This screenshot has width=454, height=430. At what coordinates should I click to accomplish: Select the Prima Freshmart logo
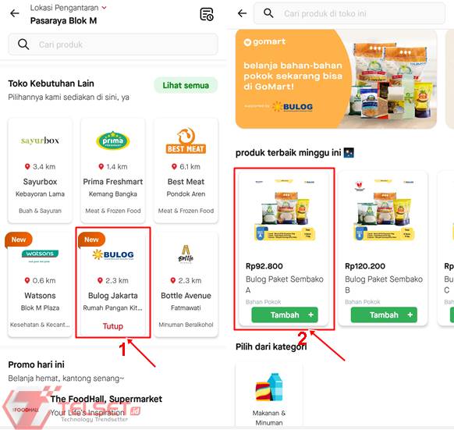[113, 140]
